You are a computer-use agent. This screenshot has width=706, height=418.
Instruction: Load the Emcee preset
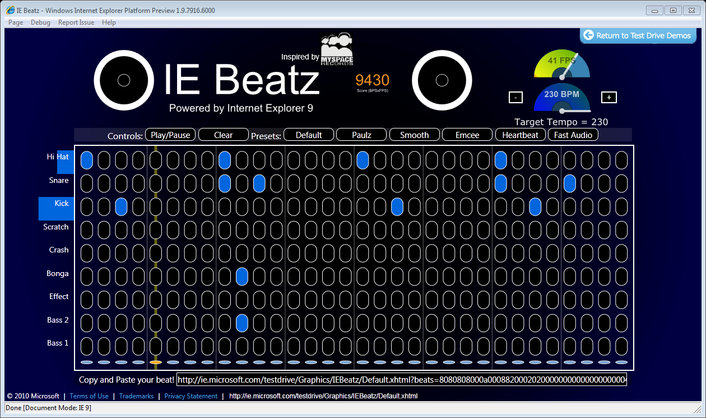tap(467, 135)
